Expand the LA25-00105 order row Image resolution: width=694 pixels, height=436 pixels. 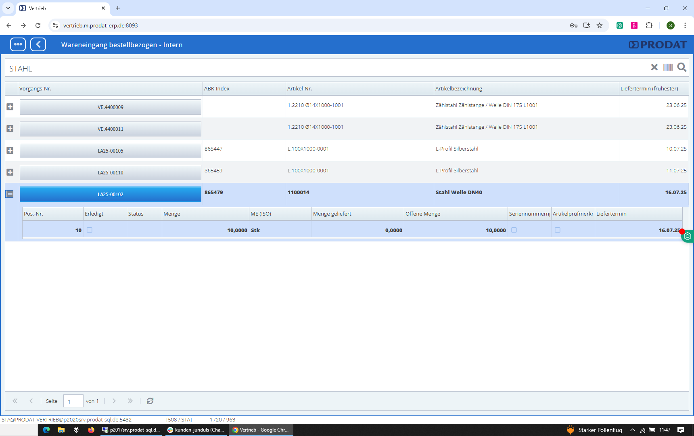(10, 151)
